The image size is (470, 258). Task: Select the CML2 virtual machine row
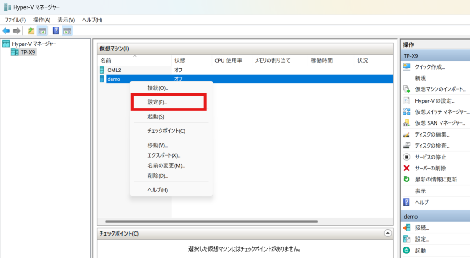[245, 70]
